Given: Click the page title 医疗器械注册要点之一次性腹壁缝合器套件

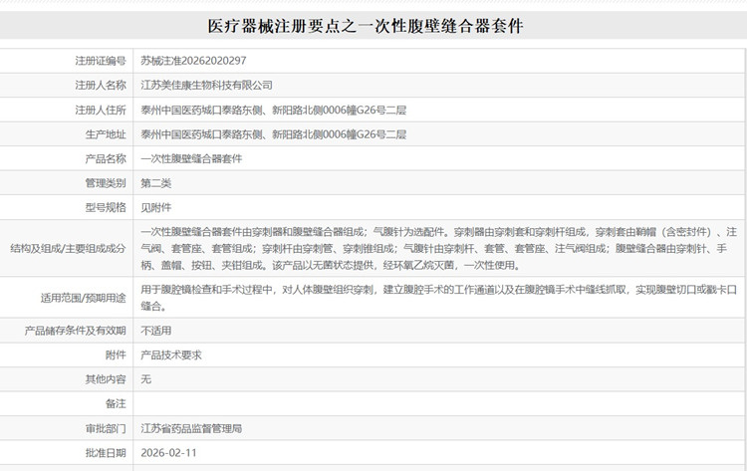Looking at the screenshot, I should [x=366, y=26].
